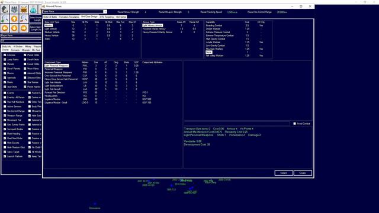The height and width of the screenshot is (213, 379).
Task: Click the Instant button
Action: click(284, 173)
